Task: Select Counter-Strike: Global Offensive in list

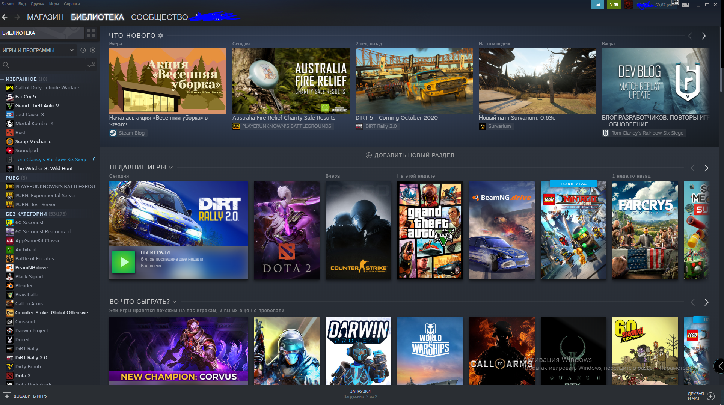Action: point(51,313)
